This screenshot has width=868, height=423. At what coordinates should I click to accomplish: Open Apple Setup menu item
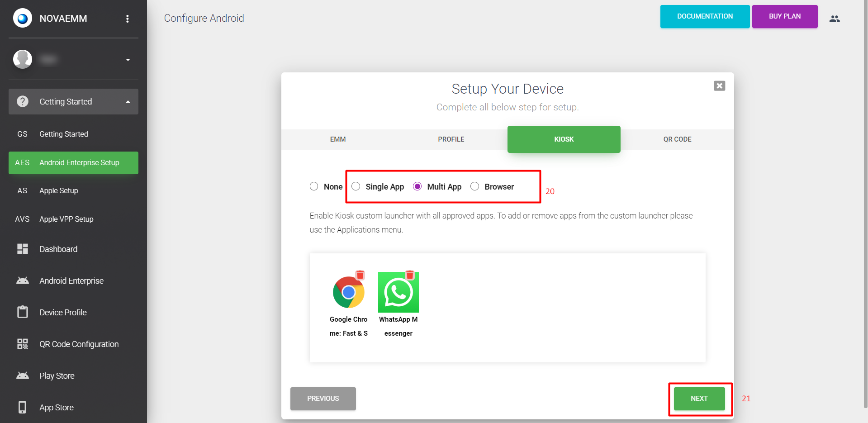(x=73, y=191)
